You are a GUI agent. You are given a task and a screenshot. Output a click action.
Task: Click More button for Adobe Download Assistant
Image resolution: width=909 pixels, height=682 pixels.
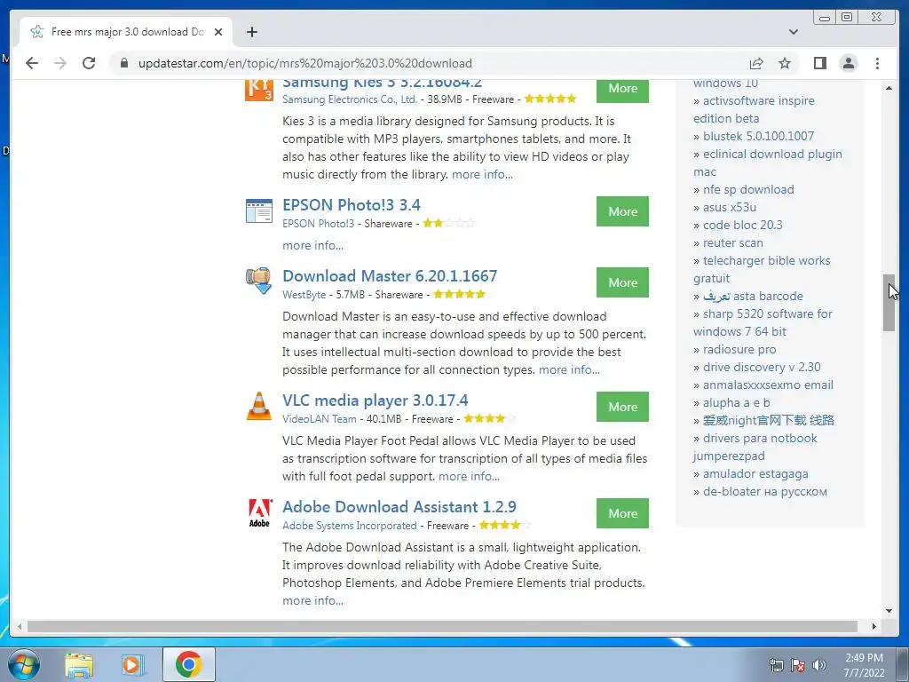[622, 513]
